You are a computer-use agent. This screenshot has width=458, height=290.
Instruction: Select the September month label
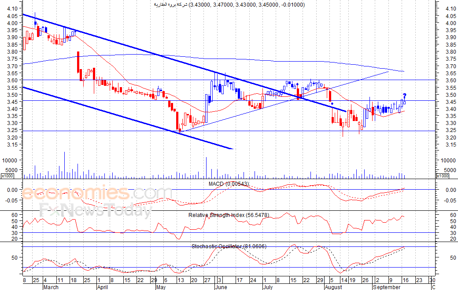[x=387, y=287]
